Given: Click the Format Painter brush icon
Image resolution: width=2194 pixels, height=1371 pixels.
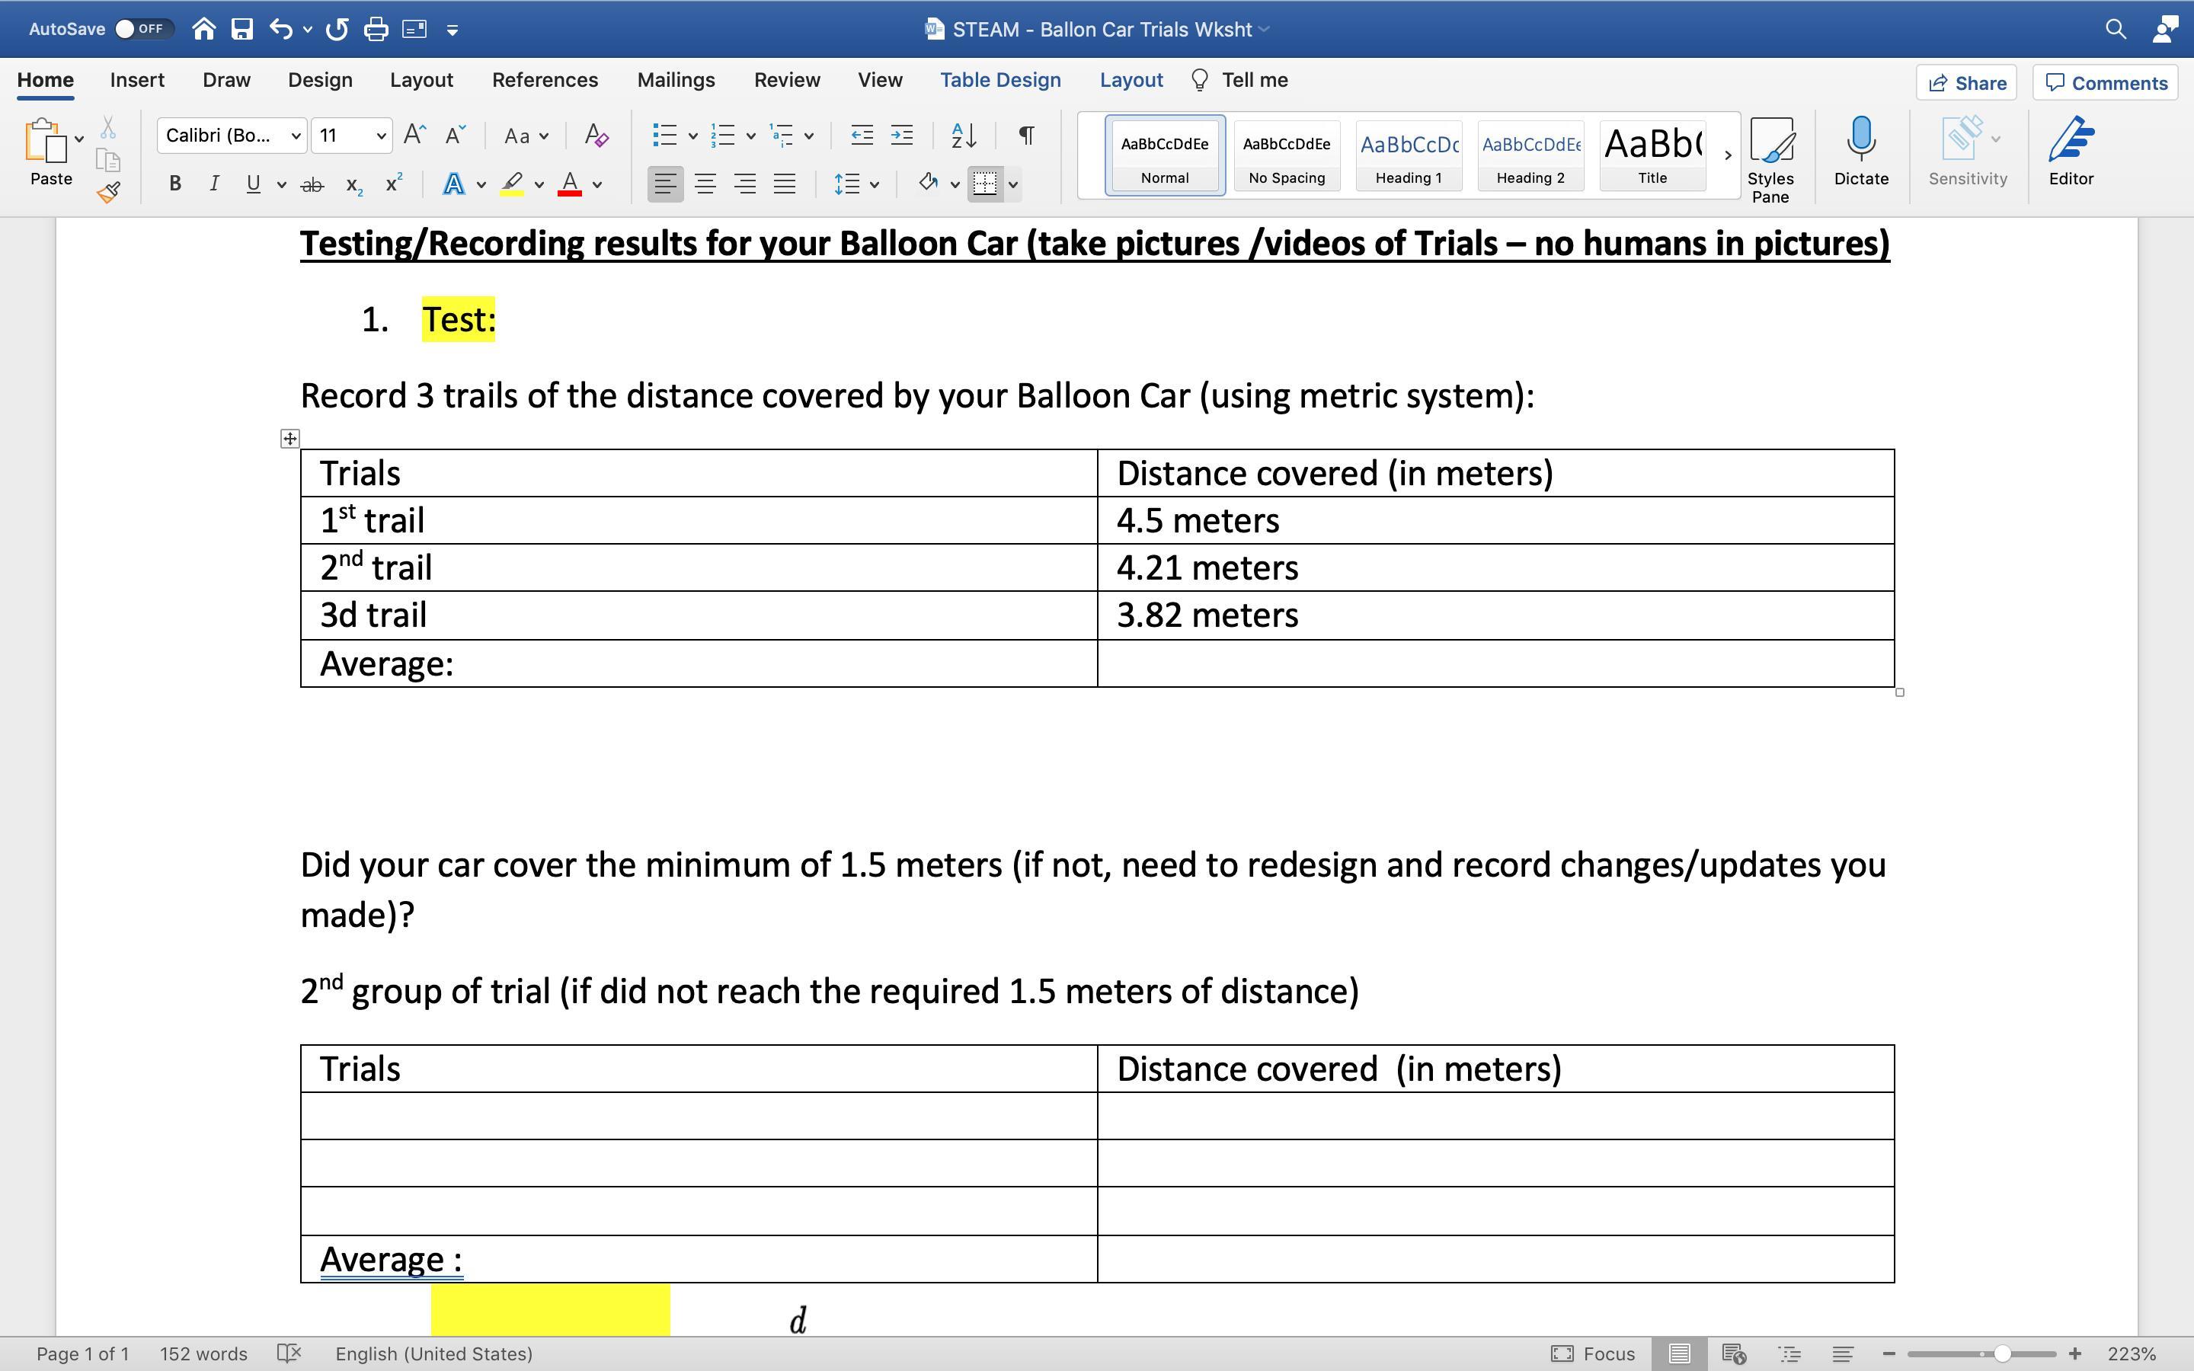Looking at the screenshot, I should point(109,191).
